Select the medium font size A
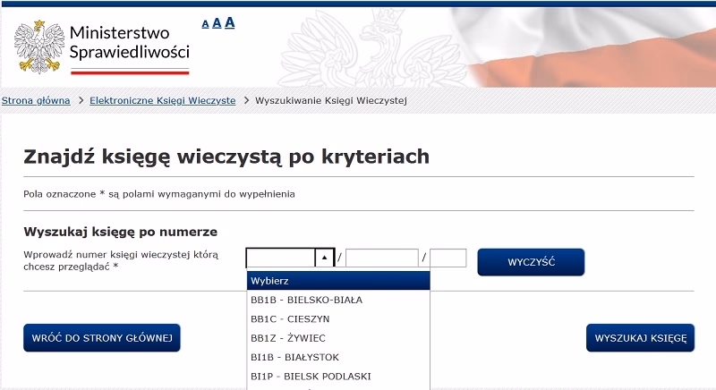 click(217, 22)
